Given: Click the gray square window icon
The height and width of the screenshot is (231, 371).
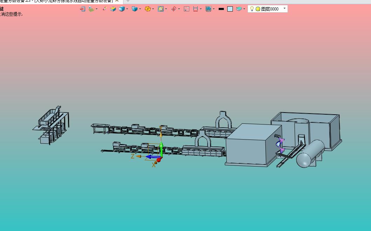Looking at the screenshot, I should click(187, 9).
